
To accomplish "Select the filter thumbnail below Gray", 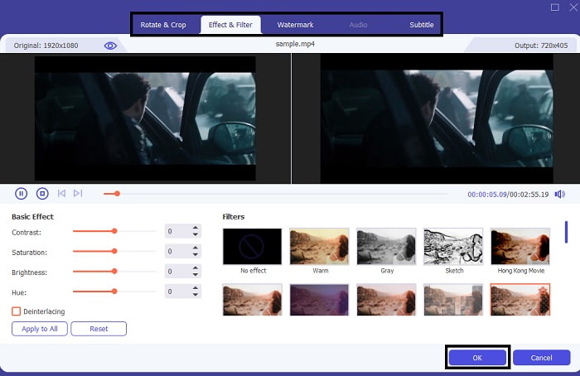I will coord(386,300).
